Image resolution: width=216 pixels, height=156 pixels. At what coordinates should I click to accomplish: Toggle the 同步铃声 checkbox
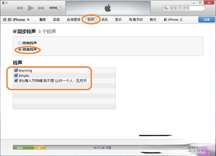(x=15, y=32)
